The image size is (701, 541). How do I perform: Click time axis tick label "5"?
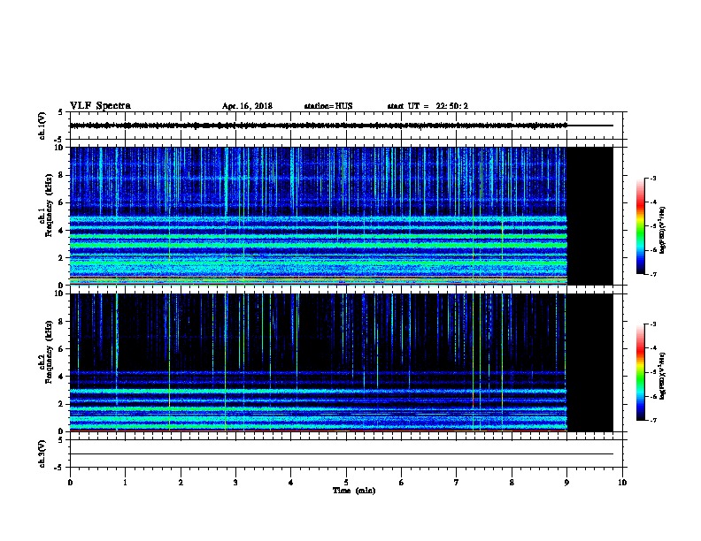coord(346,483)
